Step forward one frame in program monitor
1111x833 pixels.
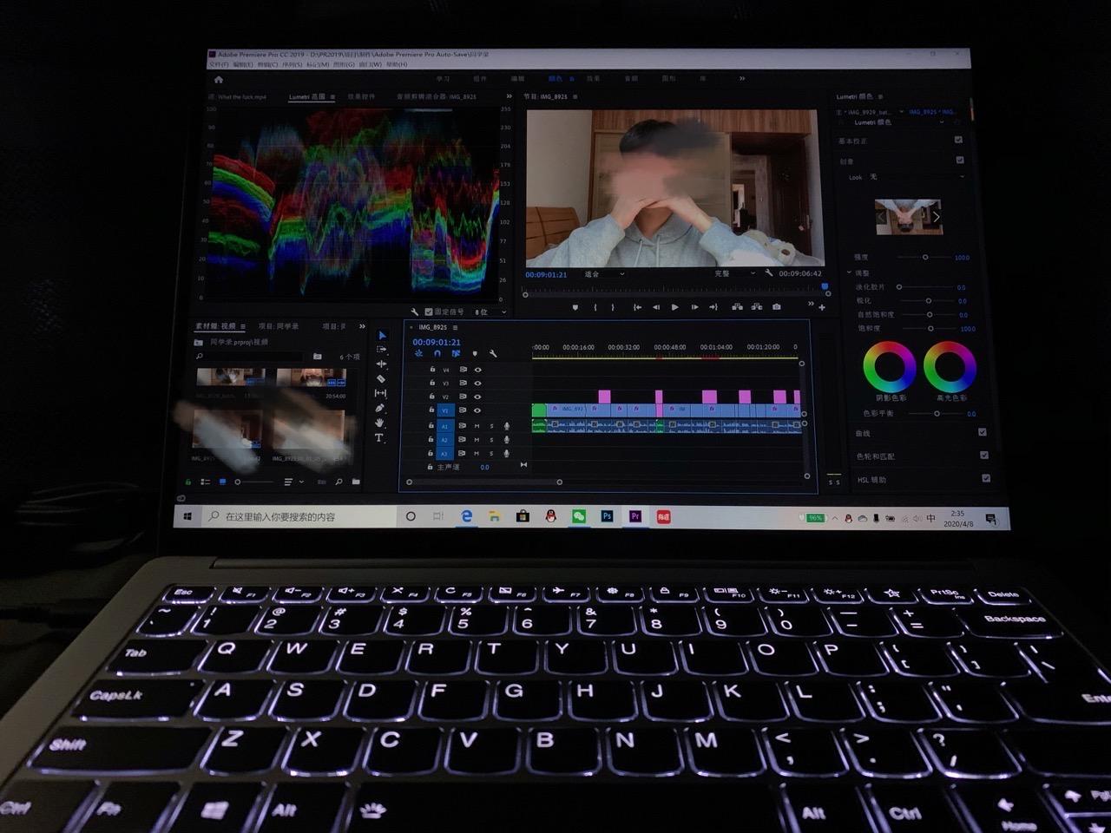694,307
